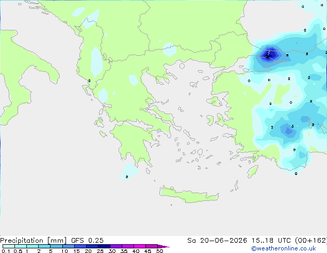This screenshot has height=253, width=327.
Task: Select the 30–35 mm purple legend swatch
Action: tap(116, 246)
